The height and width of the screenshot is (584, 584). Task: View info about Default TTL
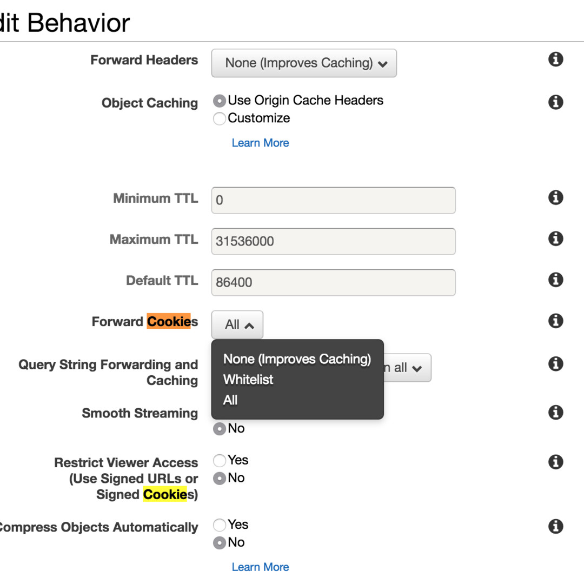[x=555, y=280]
